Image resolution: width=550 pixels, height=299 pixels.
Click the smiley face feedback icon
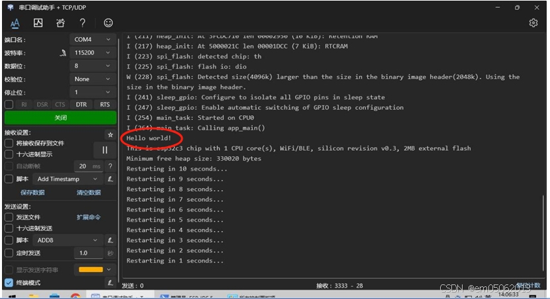click(x=109, y=22)
